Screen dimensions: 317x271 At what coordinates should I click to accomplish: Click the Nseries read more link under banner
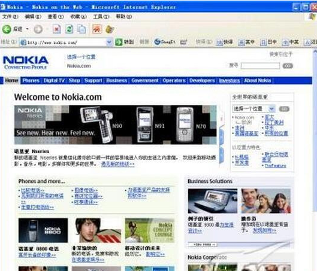[x=117, y=165]
